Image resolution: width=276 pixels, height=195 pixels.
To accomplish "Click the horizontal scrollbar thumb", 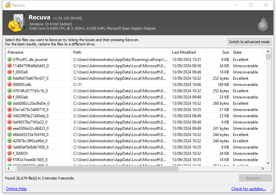I will pos(97,169).
